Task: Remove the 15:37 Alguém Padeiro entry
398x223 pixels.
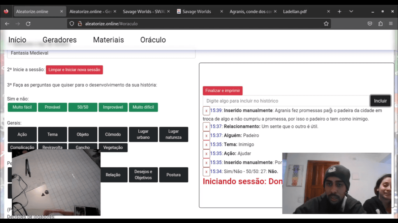Action: point(206,136)
